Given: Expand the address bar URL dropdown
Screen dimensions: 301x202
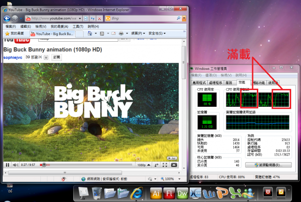Looking at the screenshot, I should click(80, 18).
